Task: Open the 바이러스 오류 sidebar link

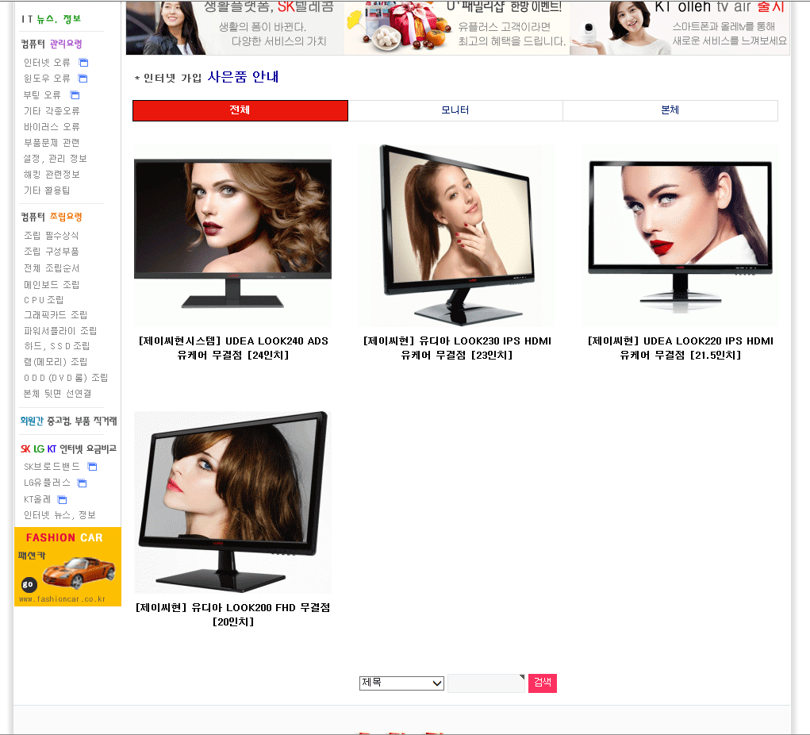Action: coord(52,127)
